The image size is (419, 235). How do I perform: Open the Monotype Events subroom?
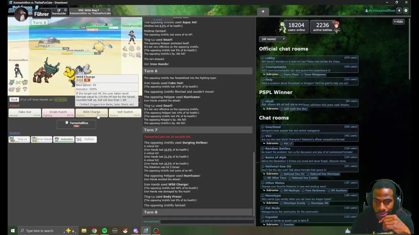click(x=292, y=203)
